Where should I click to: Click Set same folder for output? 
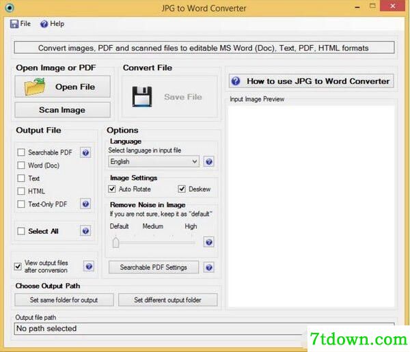(x=64, y=300)
